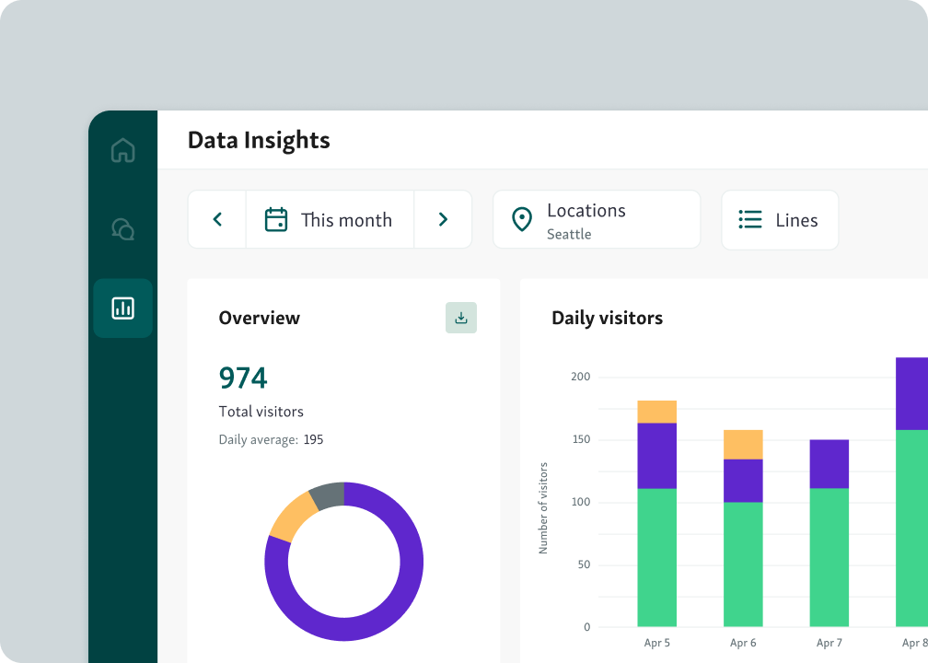
Task: Open the chat messages sidebar icon
Action: [x=122, y=228]
